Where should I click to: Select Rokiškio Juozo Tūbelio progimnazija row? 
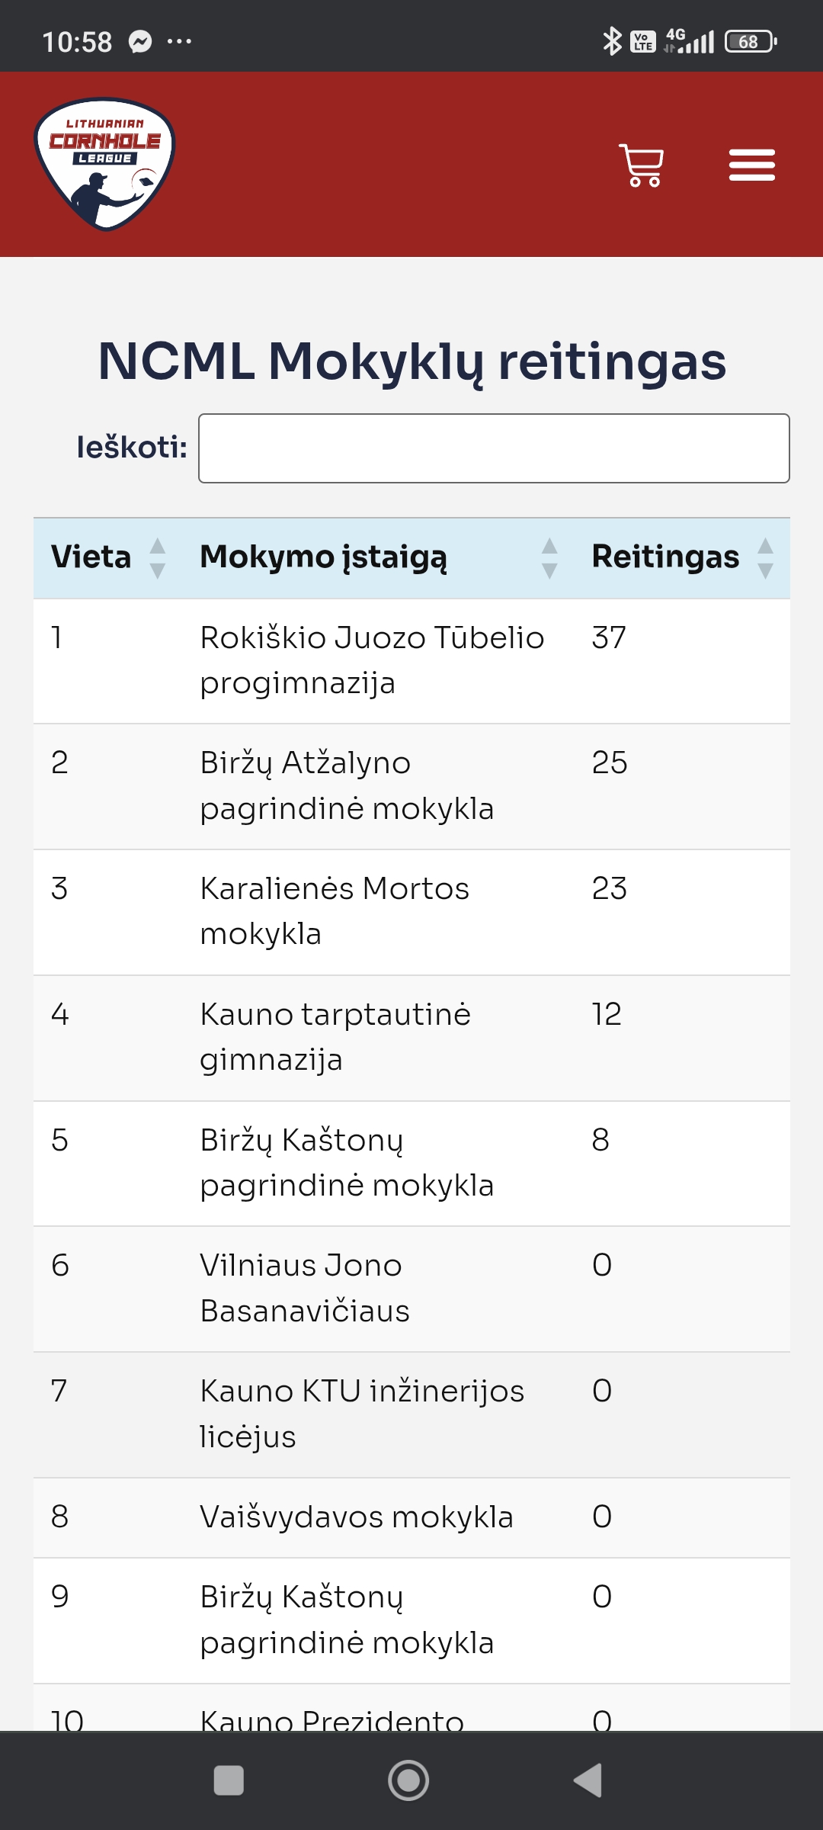click(372, 660)
